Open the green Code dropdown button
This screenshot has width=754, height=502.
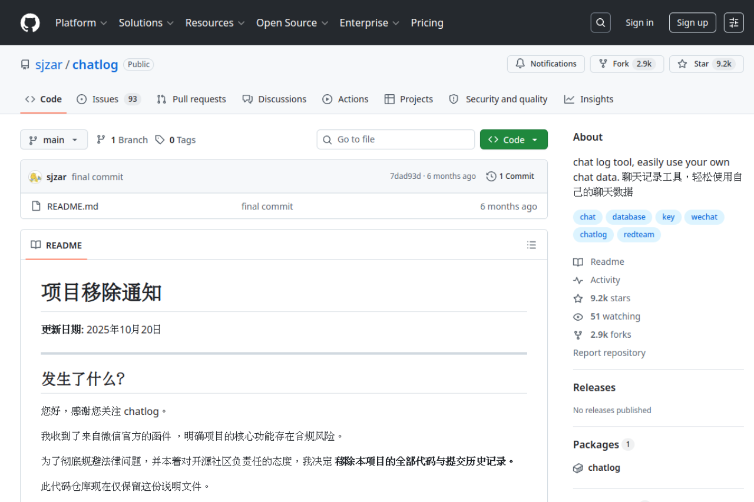[514, 139]
